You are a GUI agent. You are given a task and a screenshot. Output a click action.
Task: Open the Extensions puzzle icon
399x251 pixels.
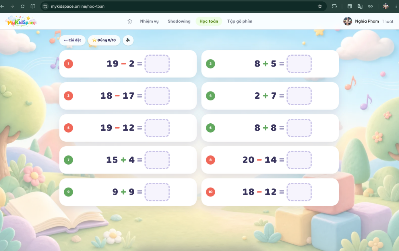(334, 6)
